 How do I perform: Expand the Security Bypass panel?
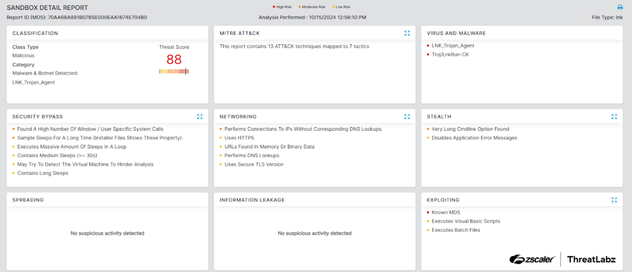coord(200,117)
